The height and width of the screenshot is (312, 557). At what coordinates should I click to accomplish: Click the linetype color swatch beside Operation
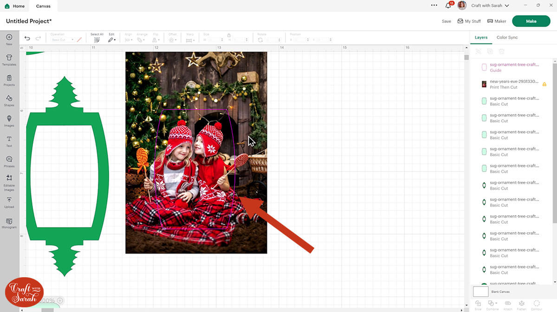pos(79,40)
